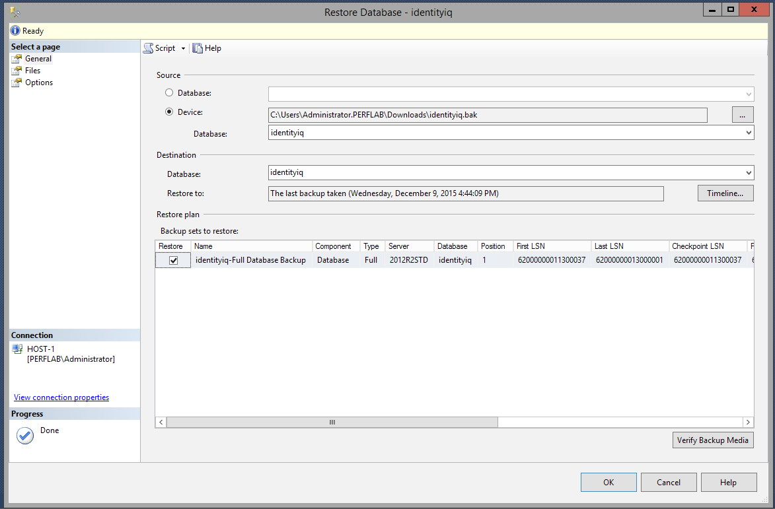Viewport: 775px width, 509px height.
Task: Click the Checkpoint LSN column header
Action: coord(708,246)
